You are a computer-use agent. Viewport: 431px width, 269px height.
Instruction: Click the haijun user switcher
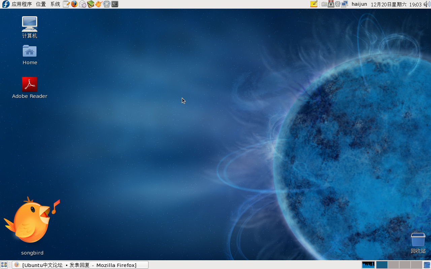(359, 4)
